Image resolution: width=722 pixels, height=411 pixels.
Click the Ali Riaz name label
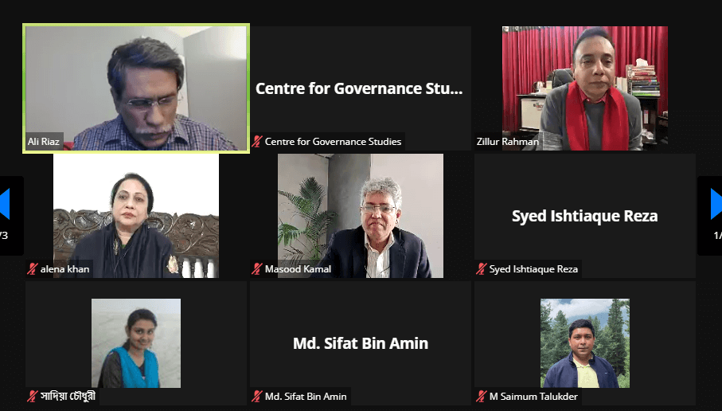[x=44, y=142]
